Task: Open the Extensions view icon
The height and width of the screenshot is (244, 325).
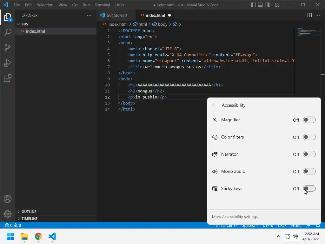Action: pos(8,78)
